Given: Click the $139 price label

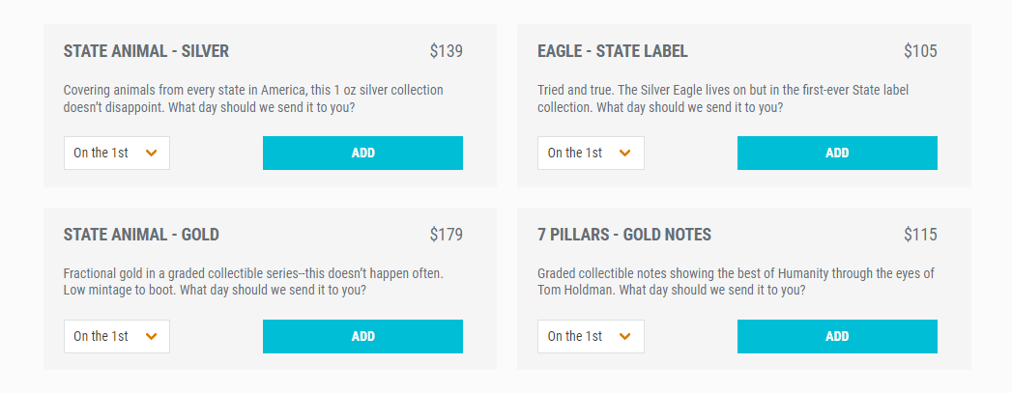Looking at the screenshot, I should coord(446,51).
